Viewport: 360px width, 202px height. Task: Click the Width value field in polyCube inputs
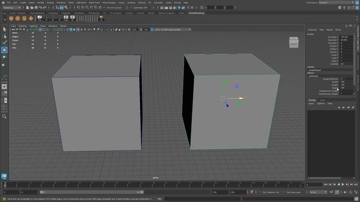point(346,82)
